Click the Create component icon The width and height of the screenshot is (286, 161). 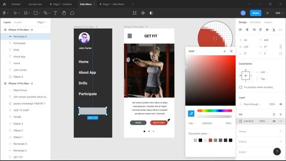tap(143, 13)
